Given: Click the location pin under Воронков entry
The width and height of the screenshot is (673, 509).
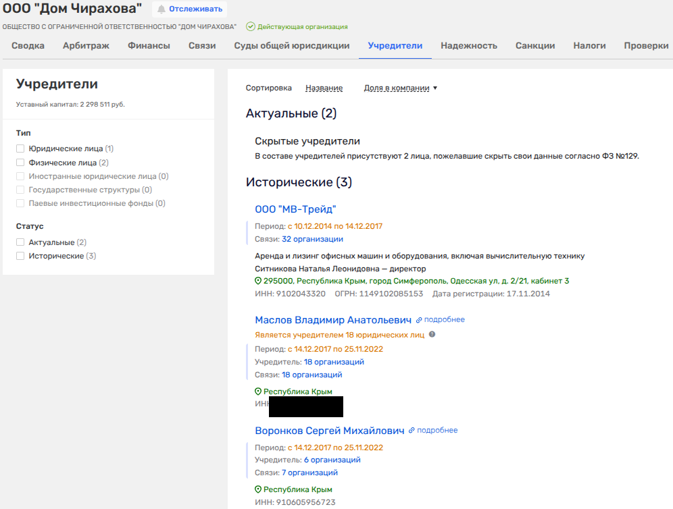Looking at the screenshot, I should click(257, 489).
